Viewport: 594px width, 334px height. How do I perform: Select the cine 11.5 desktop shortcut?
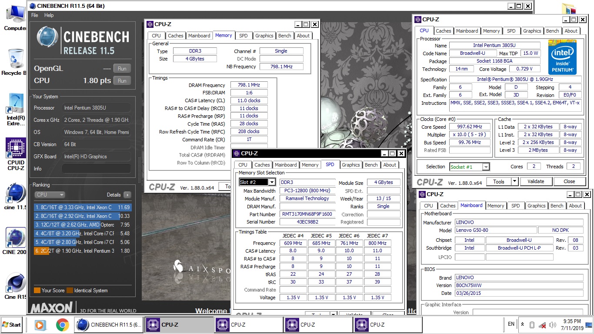pos(16,196)
